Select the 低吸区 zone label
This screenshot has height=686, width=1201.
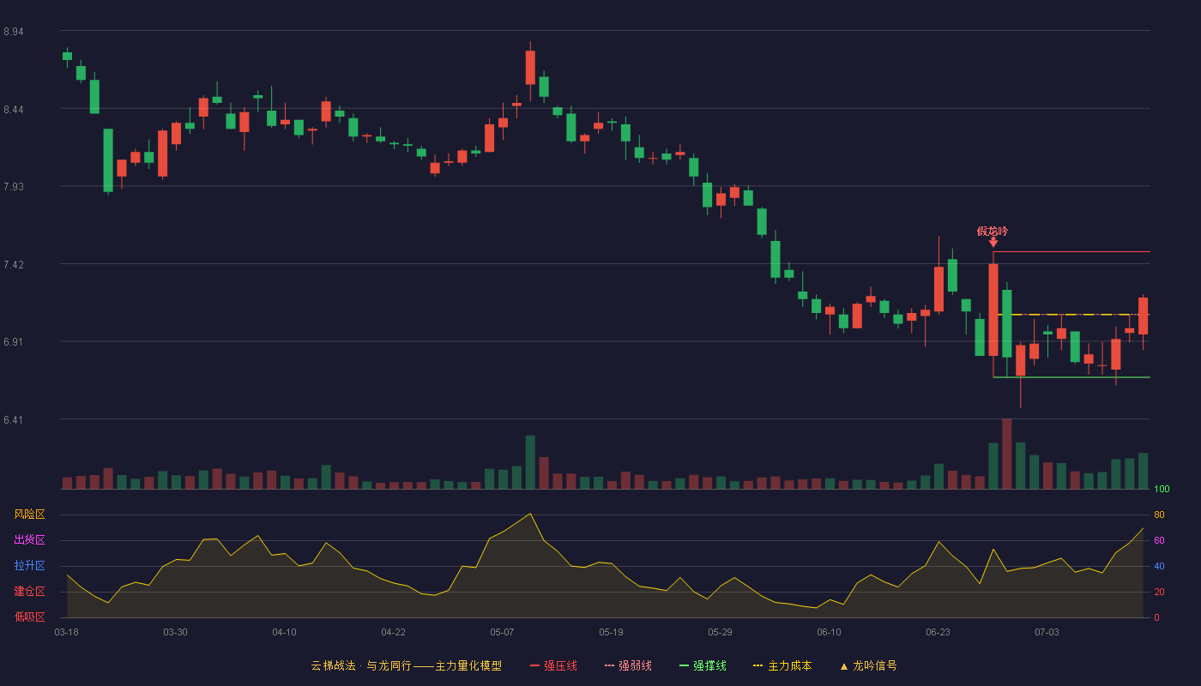(x=29, y=617)
